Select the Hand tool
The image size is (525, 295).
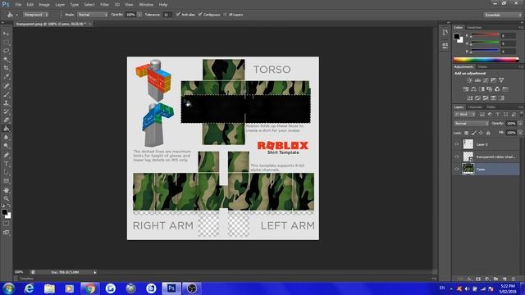tap(6, 190)
